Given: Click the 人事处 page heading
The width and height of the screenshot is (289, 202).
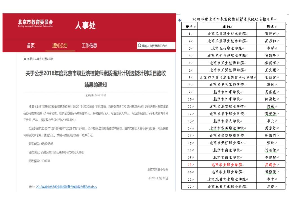Looking at the screenshot, I should (x=85, y=26).
